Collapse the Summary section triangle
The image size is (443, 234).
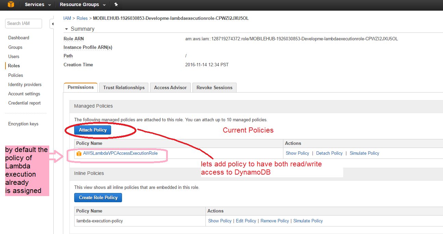tap(66, 29)
